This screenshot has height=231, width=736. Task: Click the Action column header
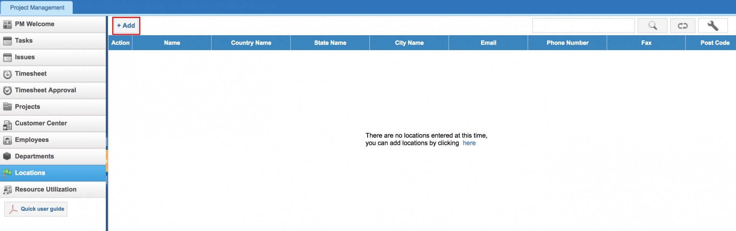[x=120, y=43]
